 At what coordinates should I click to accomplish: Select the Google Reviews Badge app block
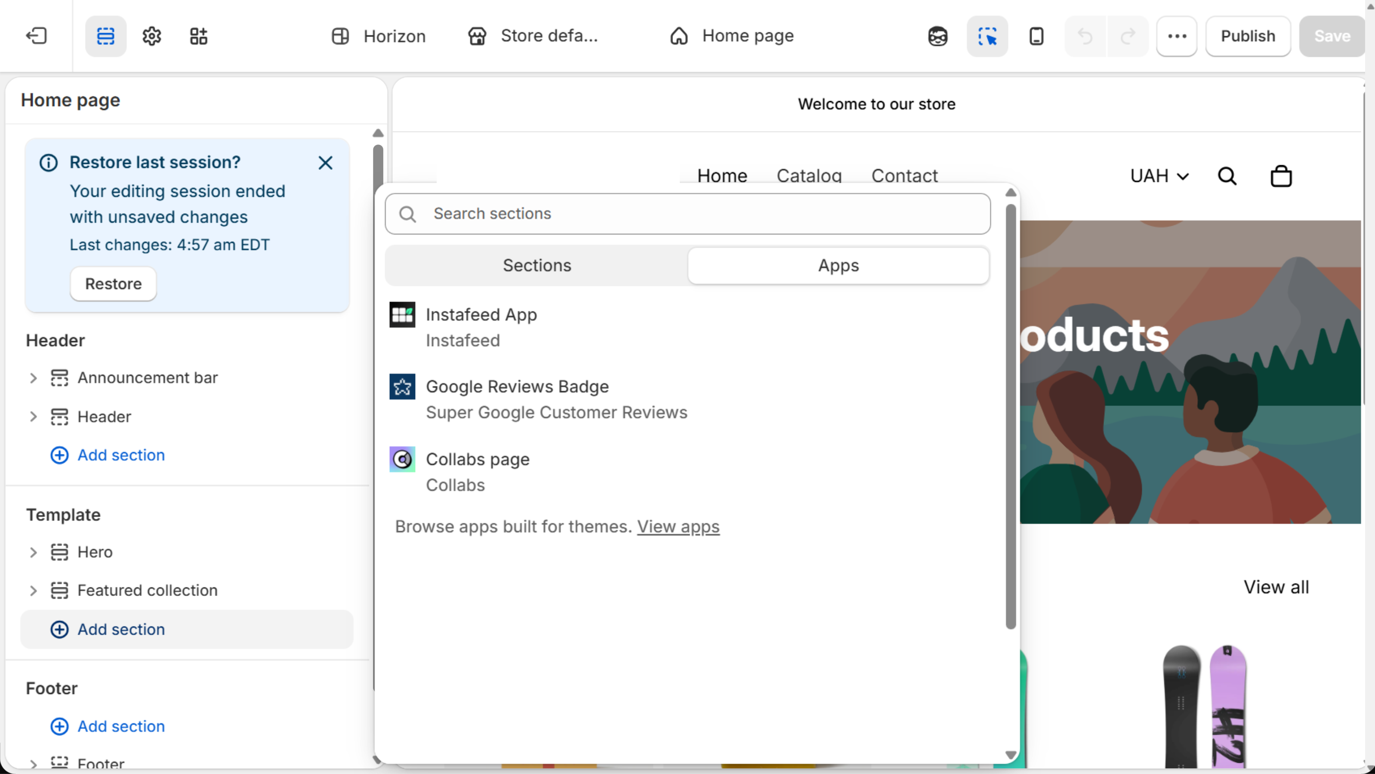coord(687,399)
